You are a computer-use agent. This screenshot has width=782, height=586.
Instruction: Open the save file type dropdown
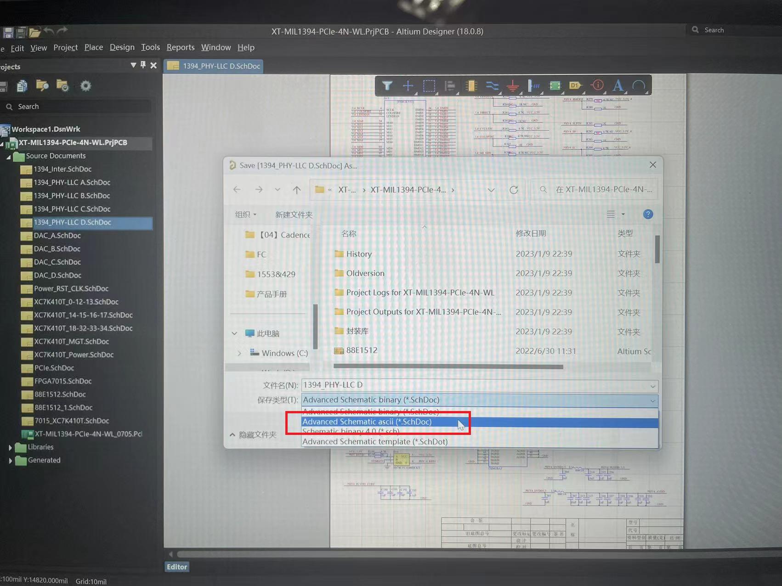652,400
